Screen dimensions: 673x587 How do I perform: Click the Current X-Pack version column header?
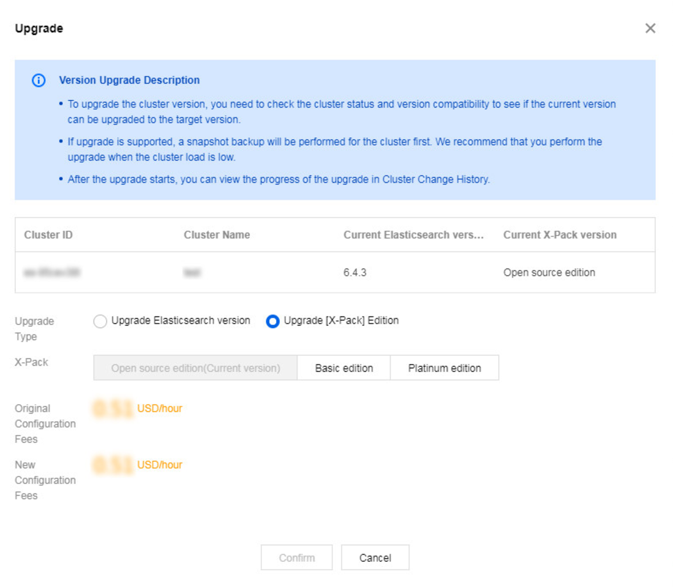click(560, 235)
